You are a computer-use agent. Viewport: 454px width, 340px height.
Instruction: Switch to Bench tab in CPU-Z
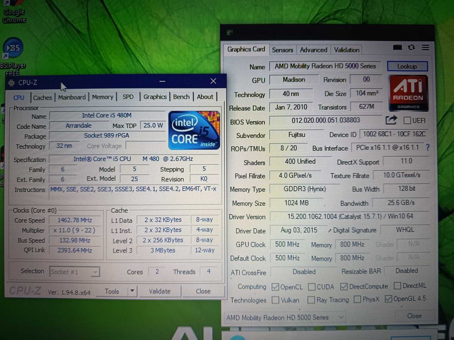click(181, 97)
